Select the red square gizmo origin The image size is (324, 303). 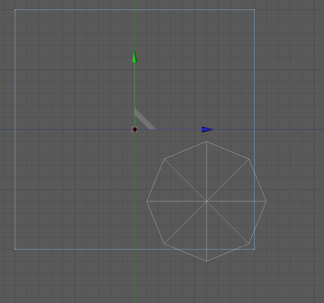(135, 129)
